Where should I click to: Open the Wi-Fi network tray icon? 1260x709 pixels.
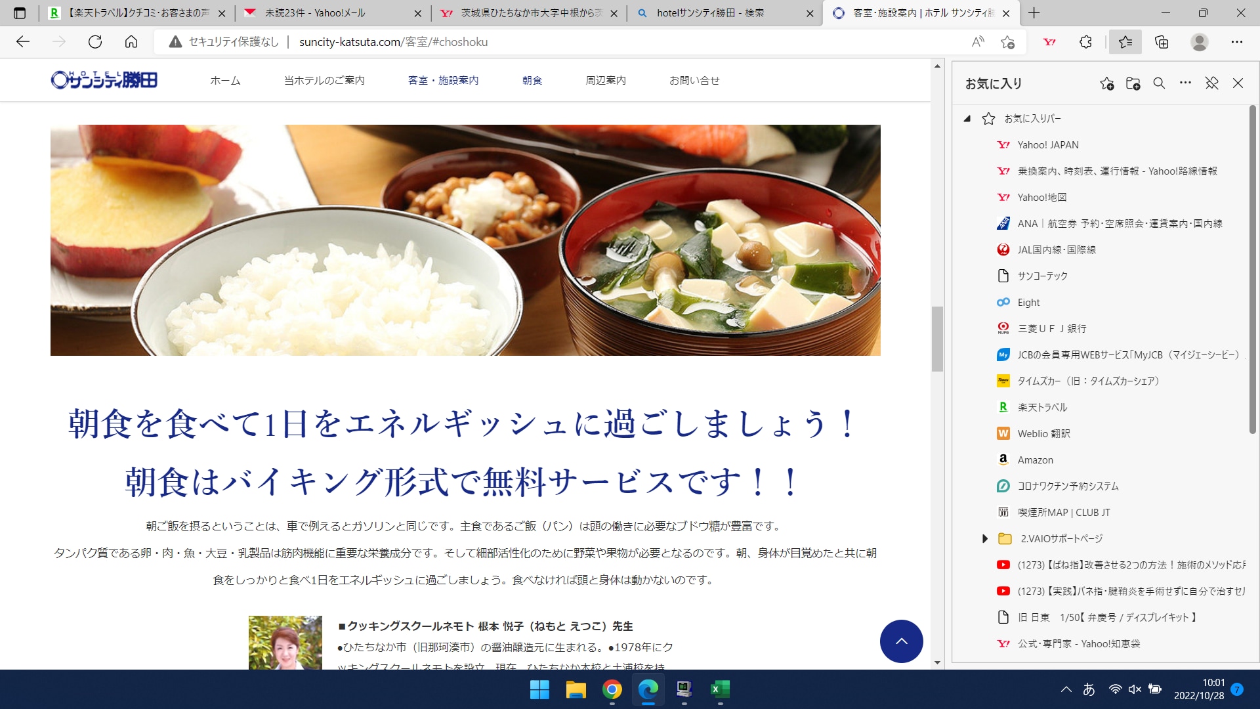pyautogui.click(x=1115, y=689)
